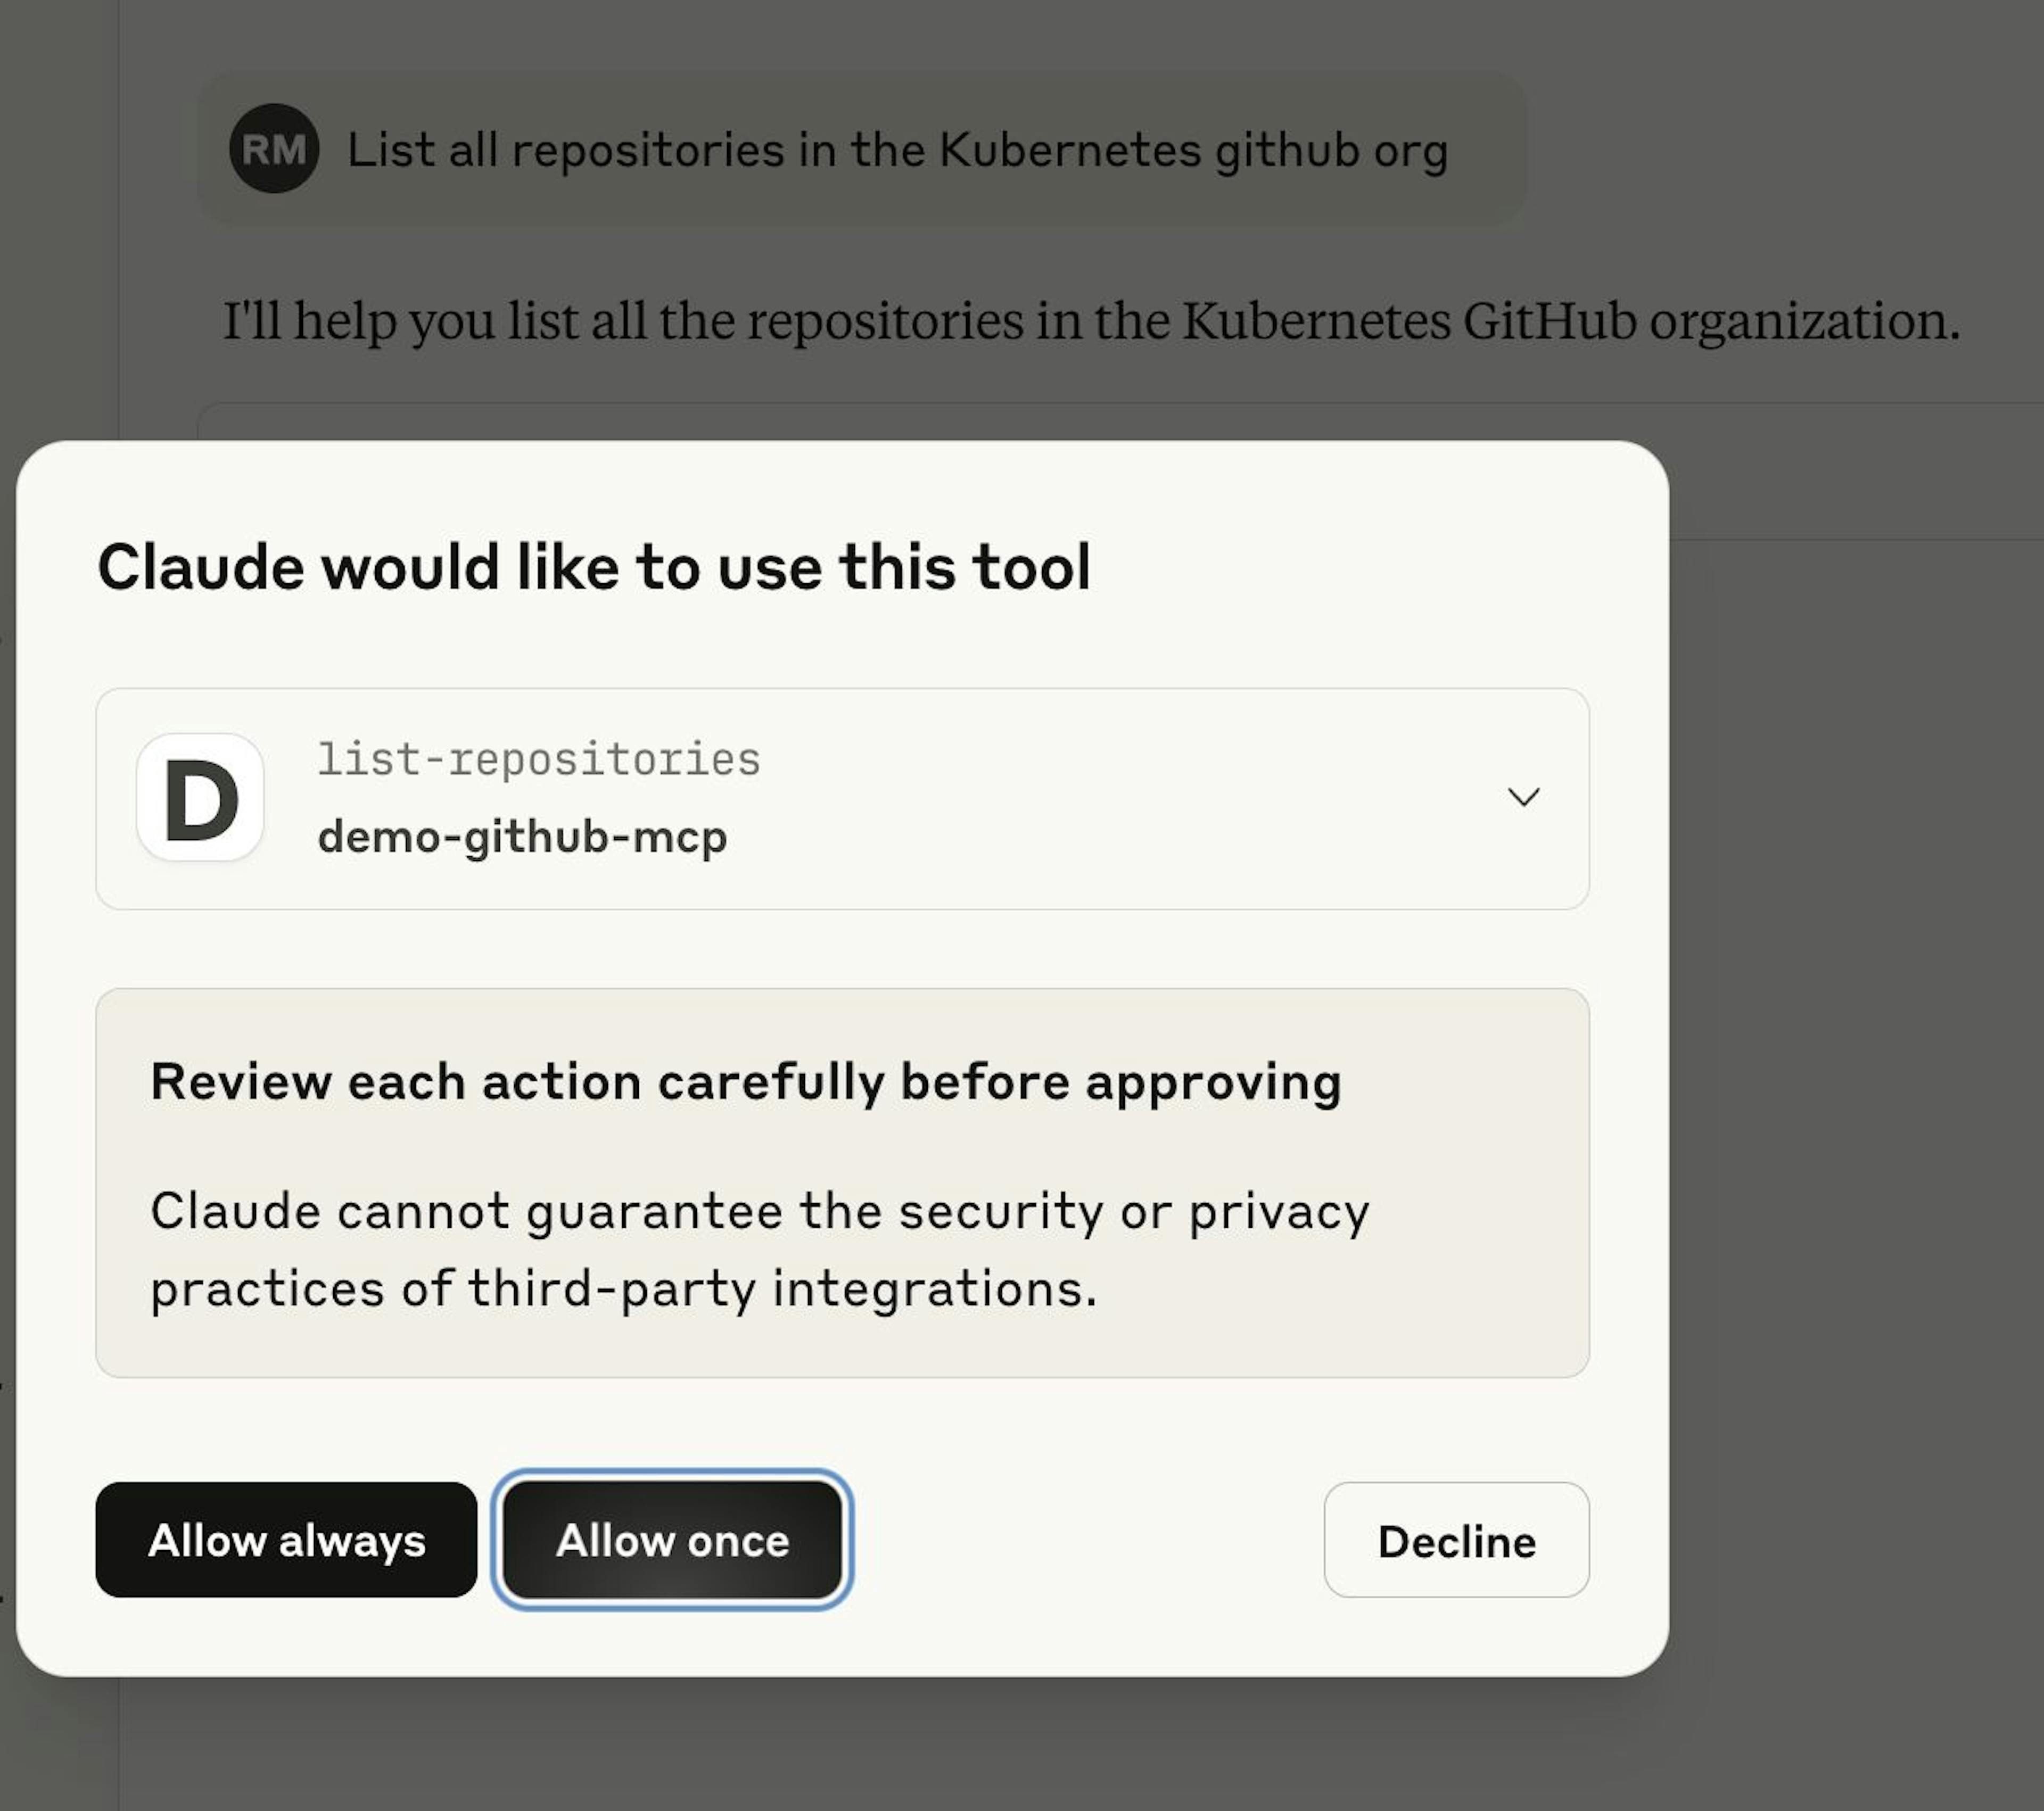Decline the tool request
2044x1811 pixels.
point(1456,1540)
